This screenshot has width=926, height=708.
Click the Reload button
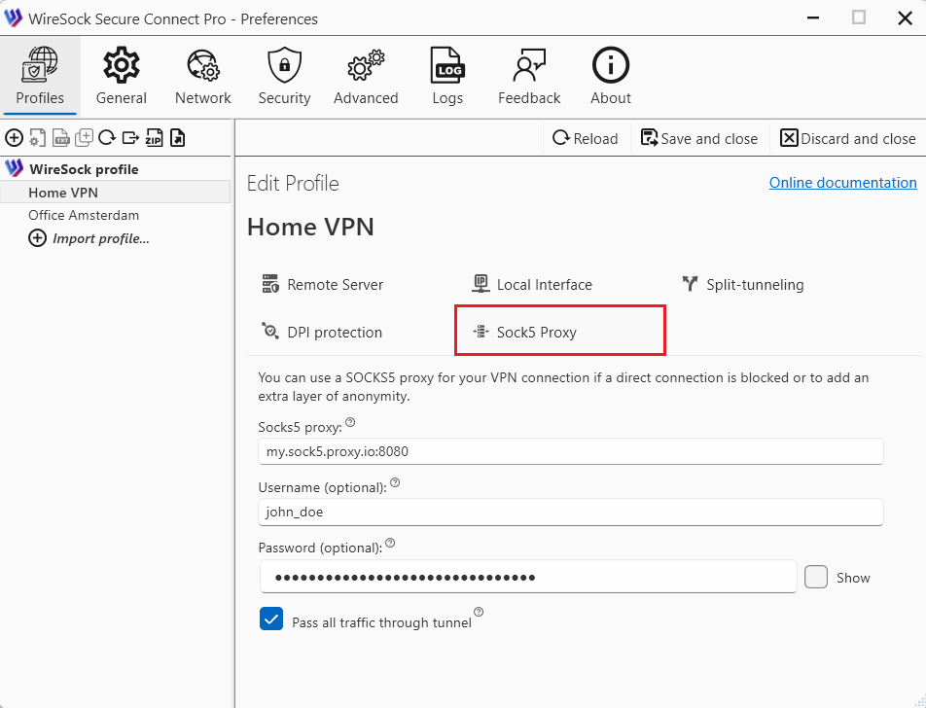(x=586, y=138)
